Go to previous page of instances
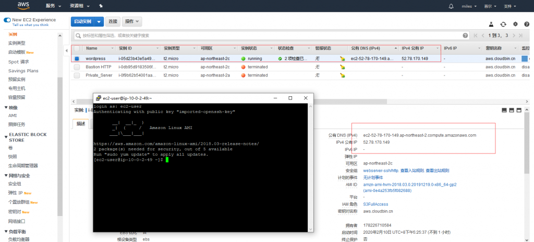534x242 pixels. point(483,35)
